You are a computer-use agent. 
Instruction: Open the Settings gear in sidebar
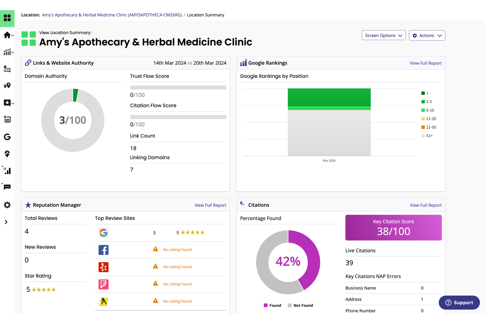tap(7, 205)
